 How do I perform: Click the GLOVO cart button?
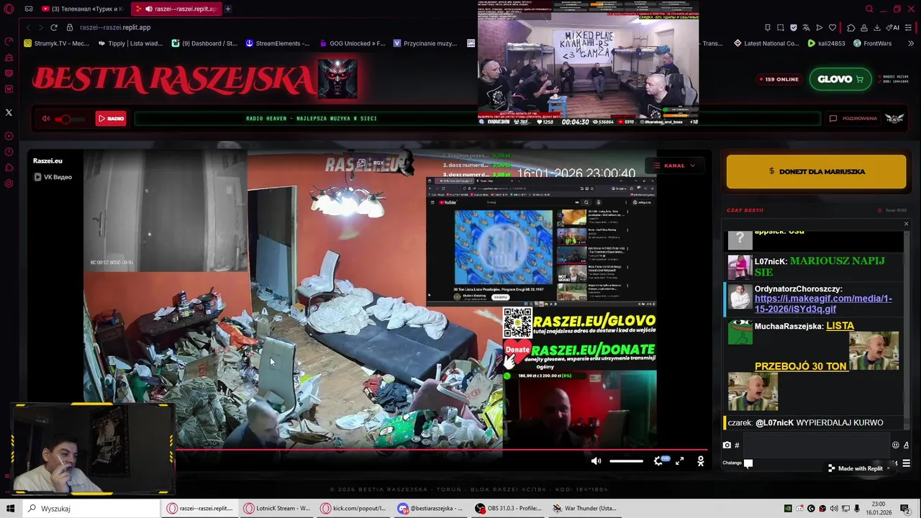coord(840,79)
